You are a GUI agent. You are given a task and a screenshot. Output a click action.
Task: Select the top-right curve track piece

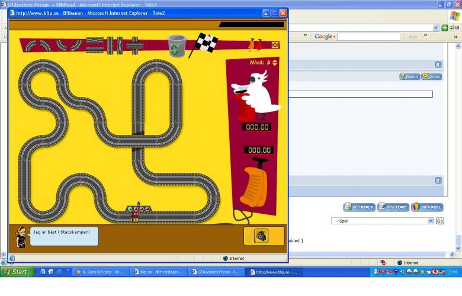(x=44, y=46)
